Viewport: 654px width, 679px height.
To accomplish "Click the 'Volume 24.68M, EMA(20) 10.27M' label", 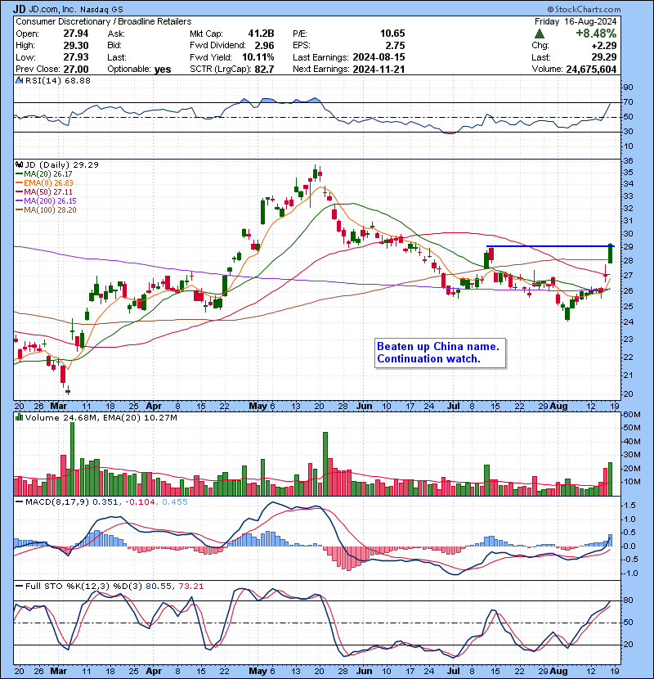I will (101, 417).
